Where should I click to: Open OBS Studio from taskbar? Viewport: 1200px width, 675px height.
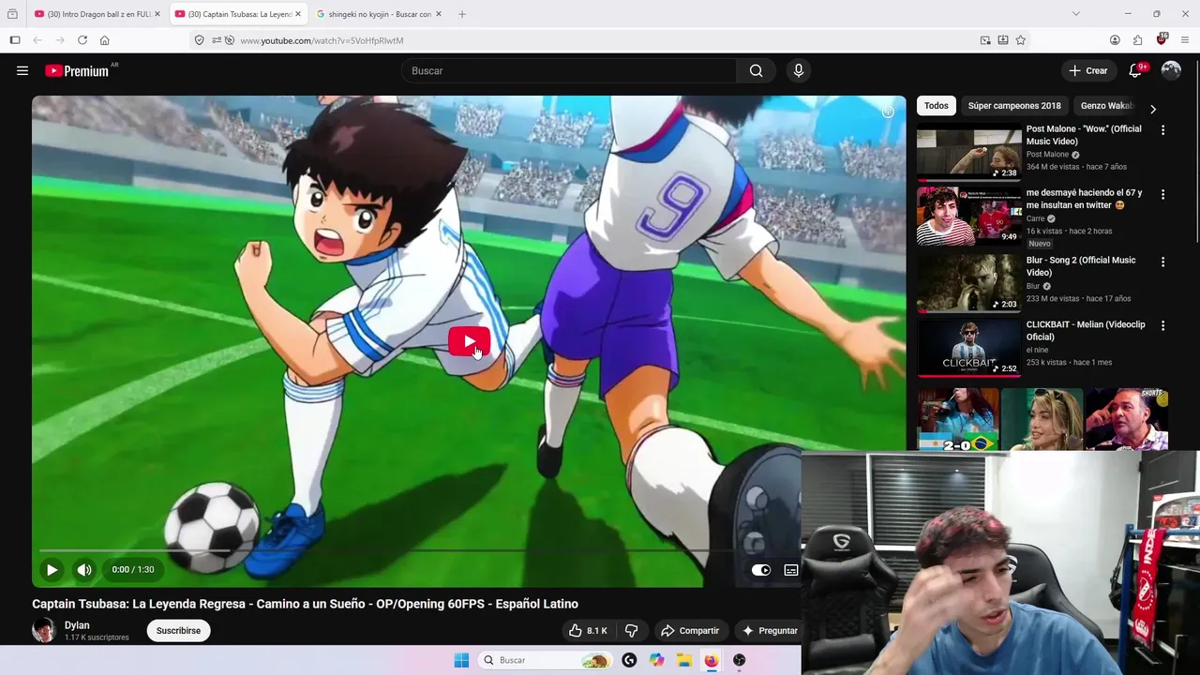(740, 660)
